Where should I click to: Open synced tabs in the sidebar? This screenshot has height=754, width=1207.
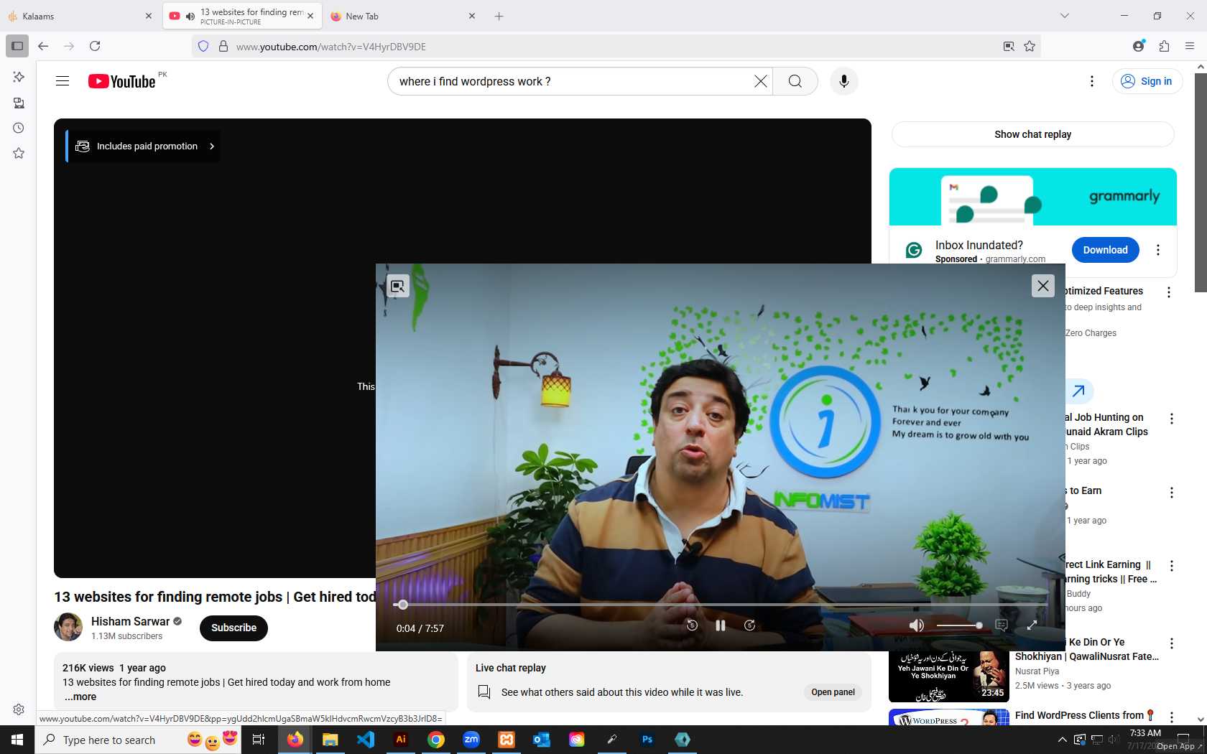click(19, 103)
